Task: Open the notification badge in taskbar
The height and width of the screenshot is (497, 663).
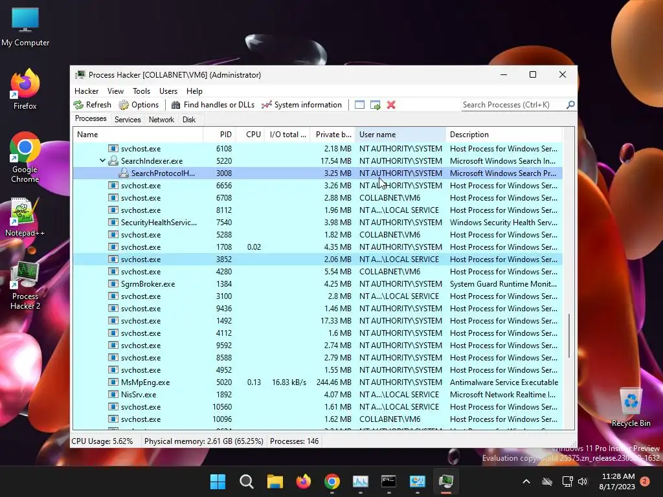Action: point(645,481)
